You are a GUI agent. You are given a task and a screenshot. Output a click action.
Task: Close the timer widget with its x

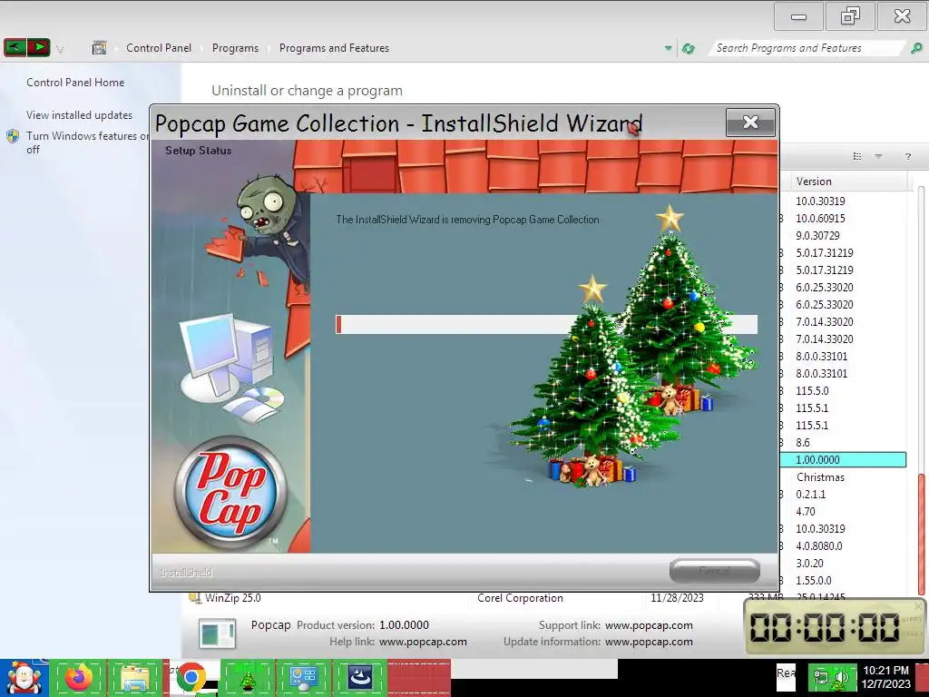918,606
